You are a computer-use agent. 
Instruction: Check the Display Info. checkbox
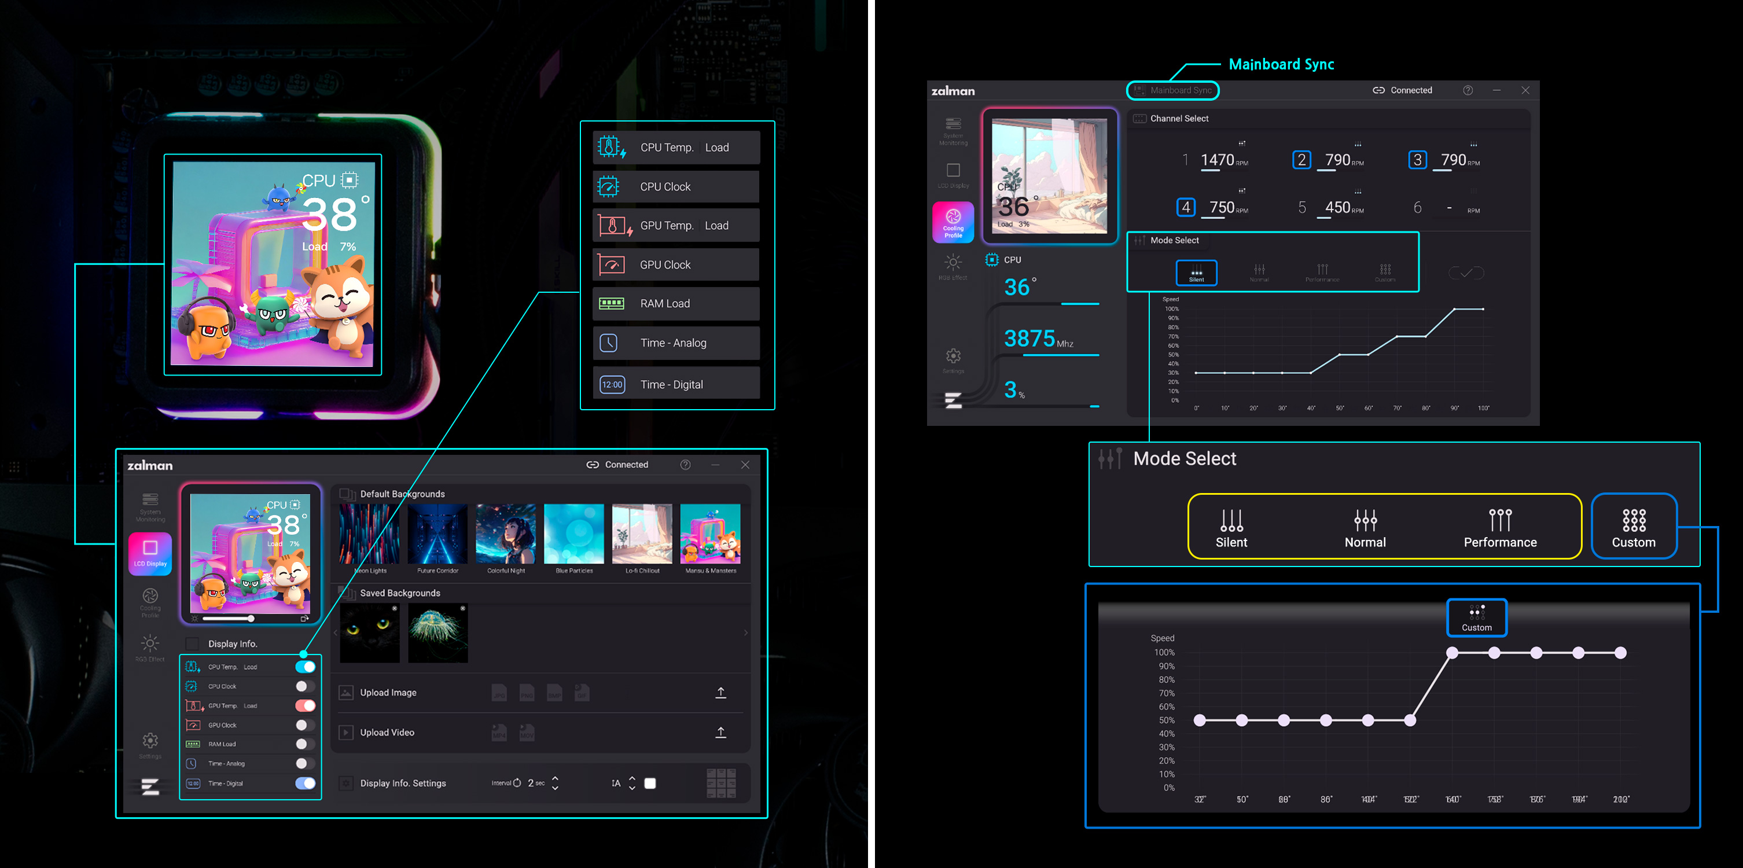(x=193, y=643)
